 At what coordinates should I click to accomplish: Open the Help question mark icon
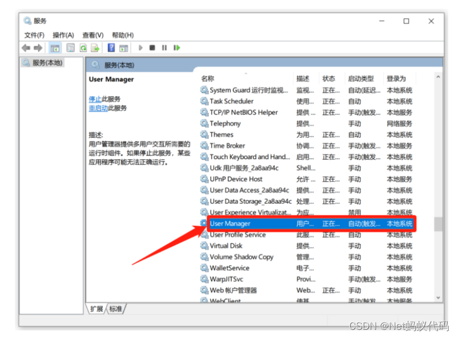point(111,47)
